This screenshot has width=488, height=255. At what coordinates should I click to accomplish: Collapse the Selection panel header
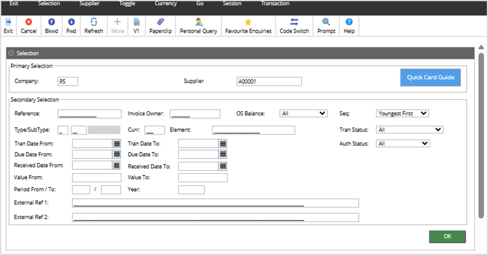point(12,53)
